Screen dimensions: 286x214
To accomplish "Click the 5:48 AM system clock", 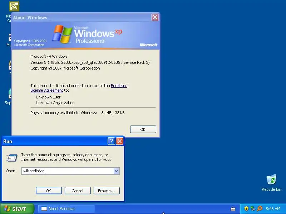I will (273, 209).
